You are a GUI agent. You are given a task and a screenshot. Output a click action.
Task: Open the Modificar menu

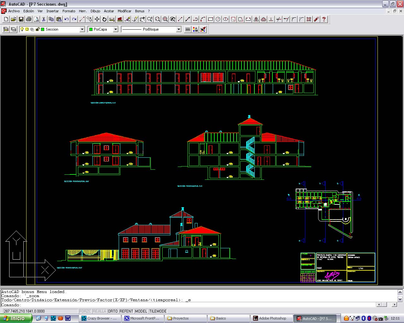click(x=124, y=11)
